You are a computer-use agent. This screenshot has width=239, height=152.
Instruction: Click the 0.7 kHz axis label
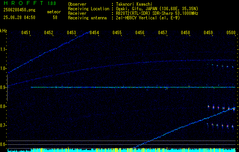(3, 125)
